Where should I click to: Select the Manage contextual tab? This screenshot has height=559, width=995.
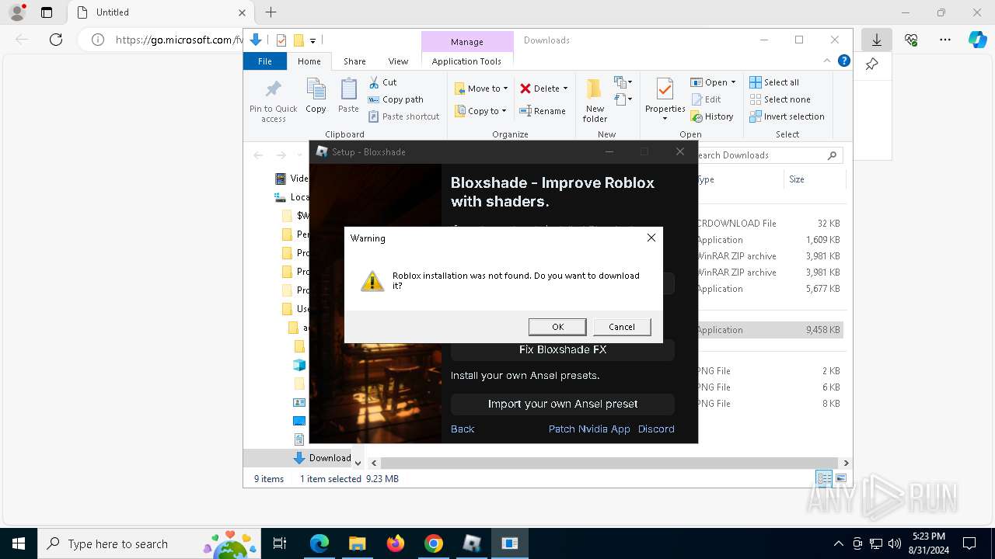467,42
